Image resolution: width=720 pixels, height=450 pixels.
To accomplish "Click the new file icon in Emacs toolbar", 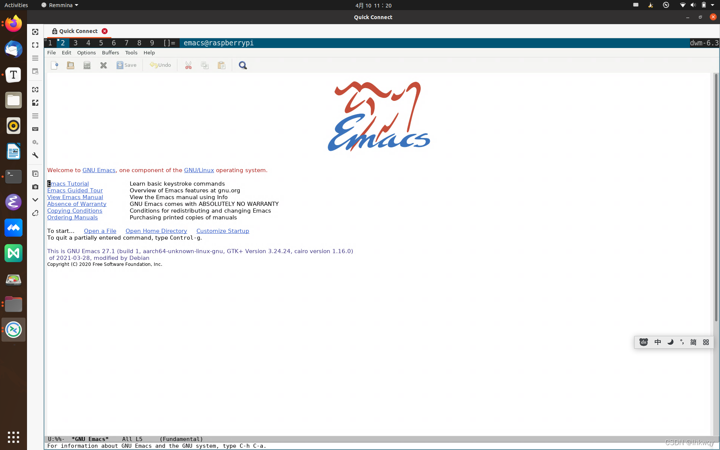I will click(55, 65).
